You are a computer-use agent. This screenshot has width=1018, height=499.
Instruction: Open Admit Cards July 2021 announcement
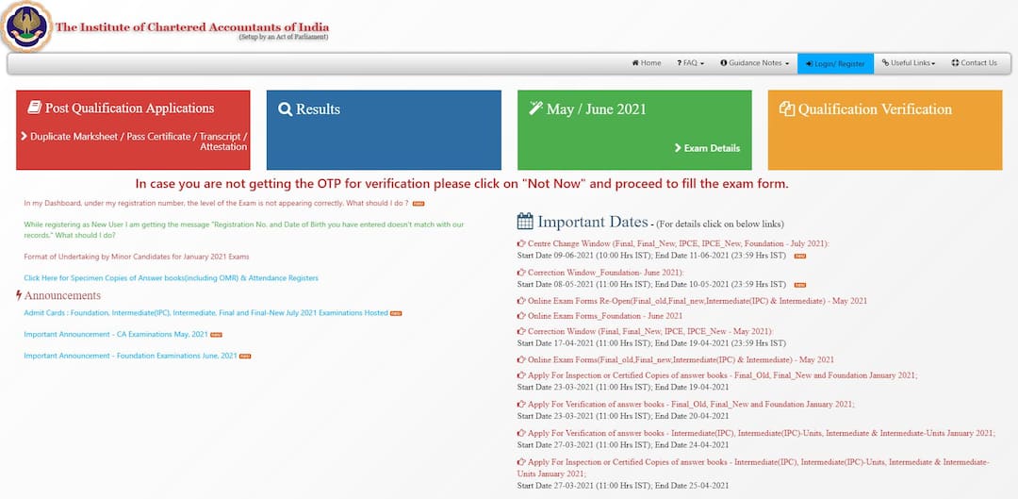[x=205, y=313]
